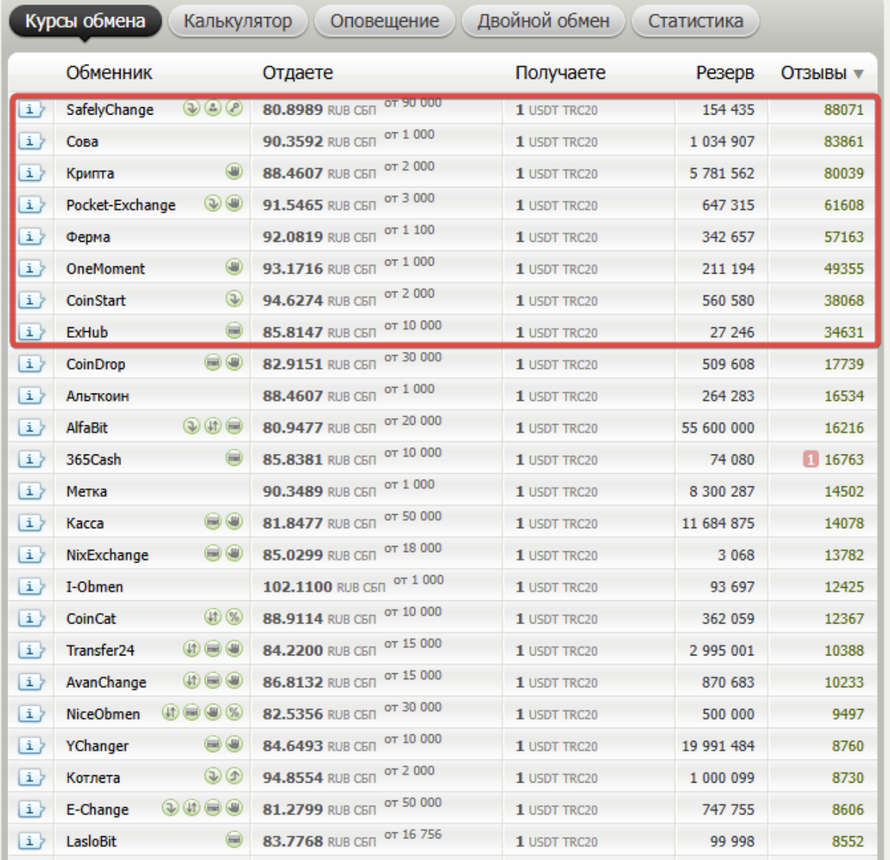Click info icon next to AlfaBit
890x860 pixels.
[31, 427]
